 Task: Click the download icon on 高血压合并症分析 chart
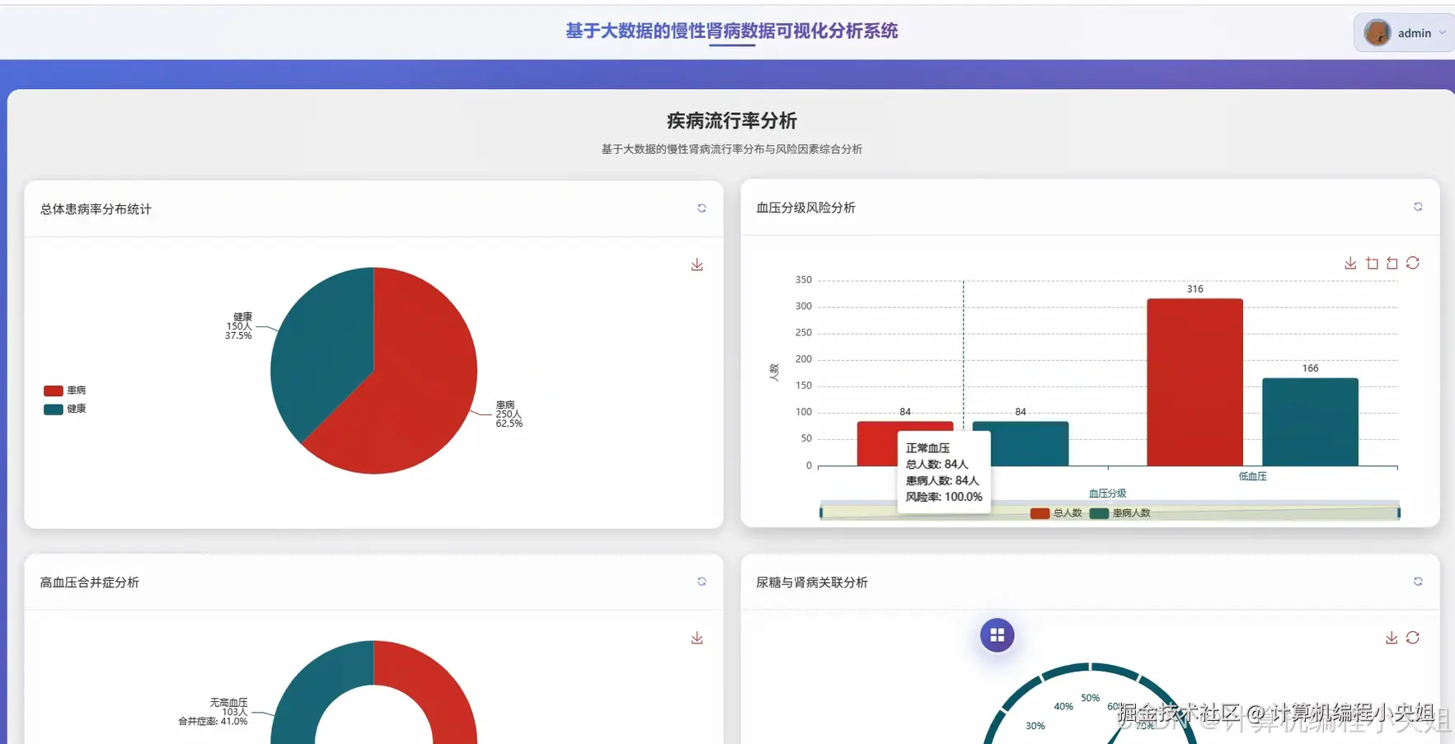click(x=697, y=638)
